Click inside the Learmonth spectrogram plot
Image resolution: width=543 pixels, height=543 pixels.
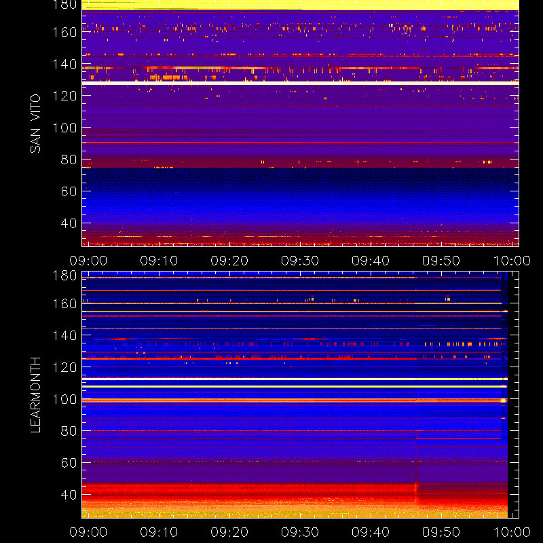(x=300, y=395)
